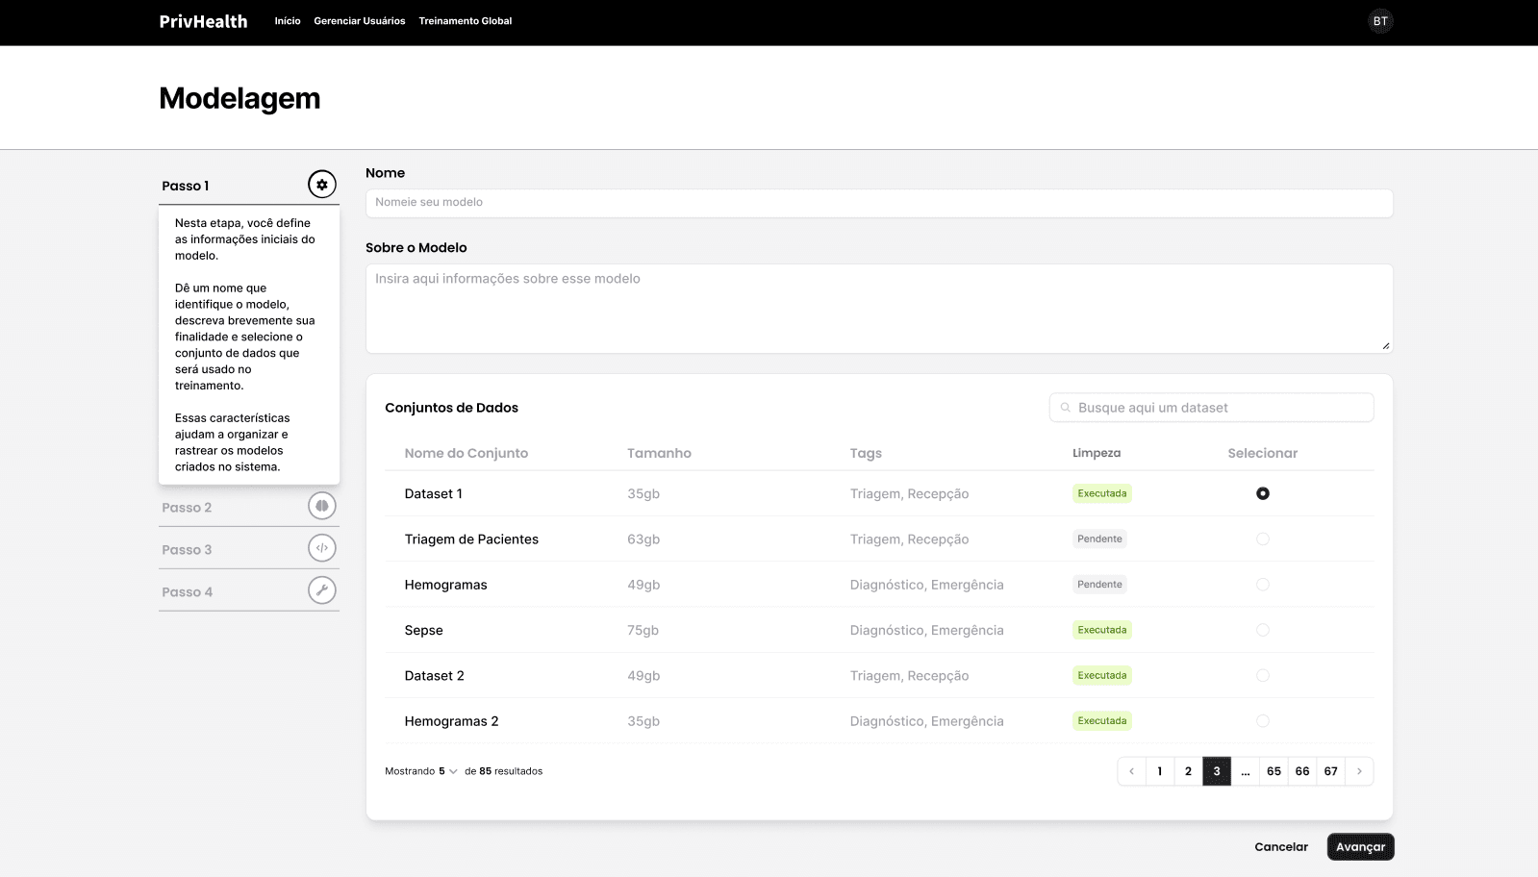
Task: Click the BT user avatar
Action: [1380, 21]
